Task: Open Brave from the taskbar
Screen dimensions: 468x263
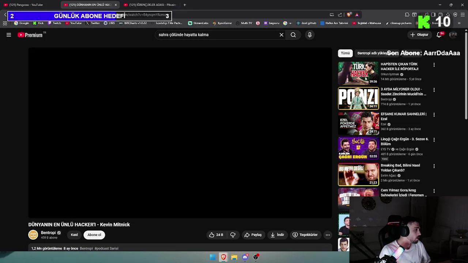Action: click(223, 257)
